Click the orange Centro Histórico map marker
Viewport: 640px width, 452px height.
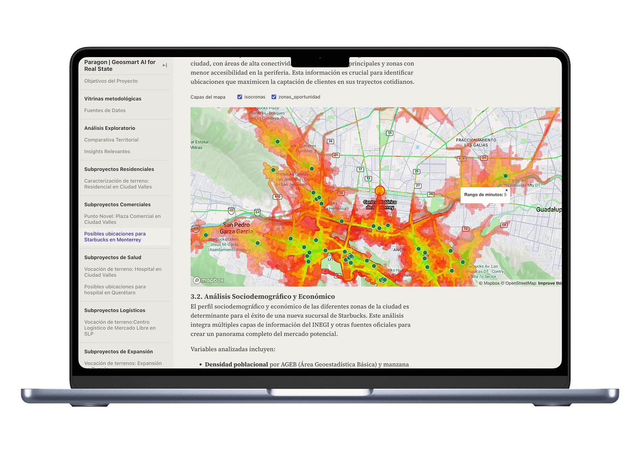click(x=380, y=191)
